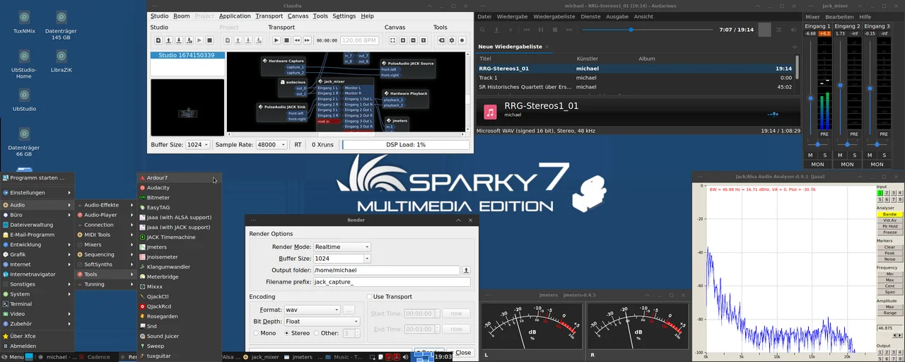The height and width of the screenshot is (362, 905).
Task: Click transport rewind button in Claudia
Action: coord(297,41)
